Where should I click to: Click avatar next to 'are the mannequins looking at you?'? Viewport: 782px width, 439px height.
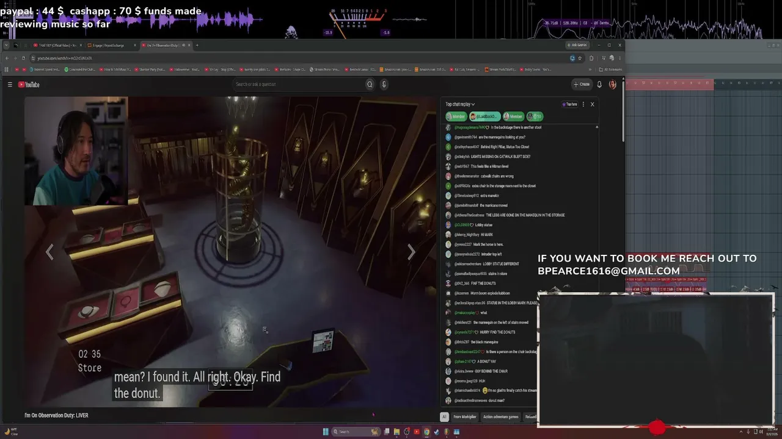tap(448, 137)
